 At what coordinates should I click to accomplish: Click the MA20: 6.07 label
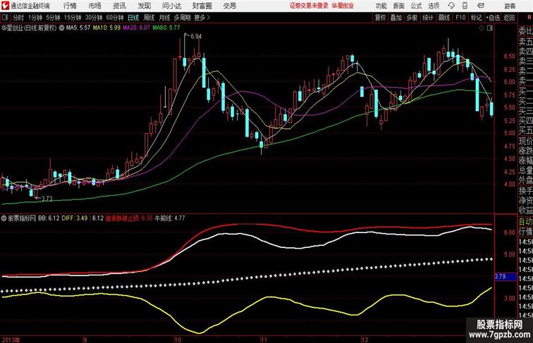(136, 28)
